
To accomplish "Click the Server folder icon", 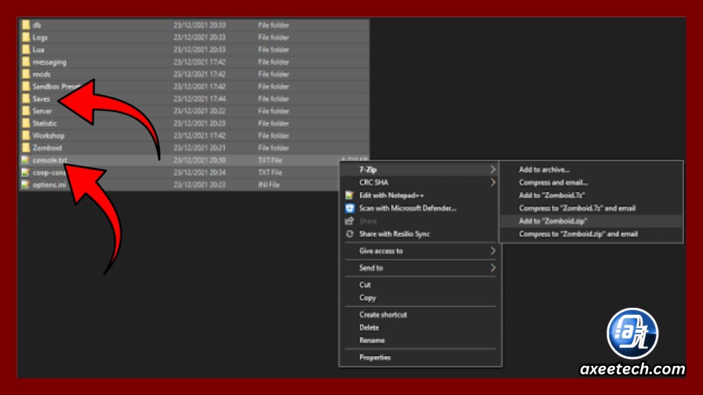I will pos(26,111).
